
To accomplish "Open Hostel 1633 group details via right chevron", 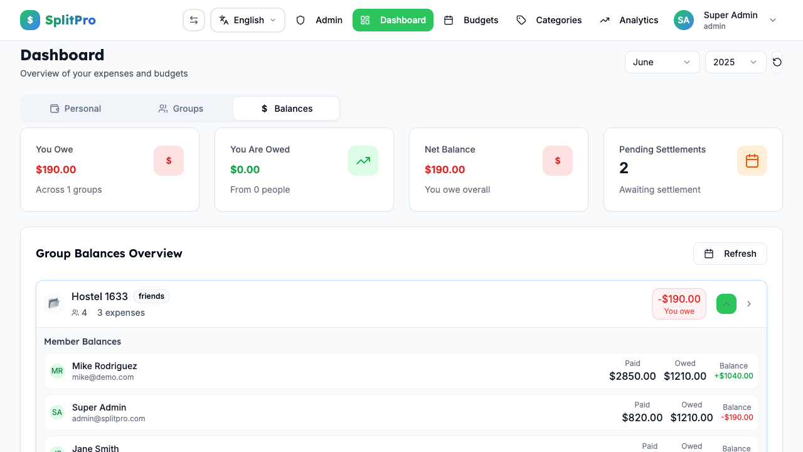I will point(748,303).
